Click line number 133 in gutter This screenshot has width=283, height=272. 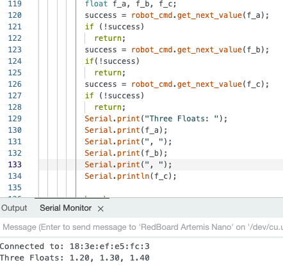point(15,165)
